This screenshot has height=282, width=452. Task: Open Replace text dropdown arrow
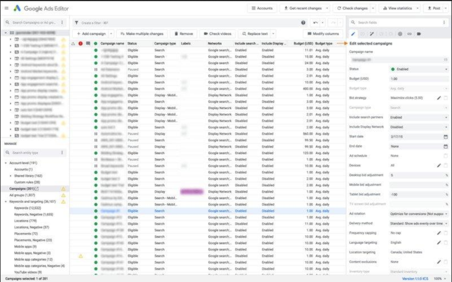tap(273, 34)
